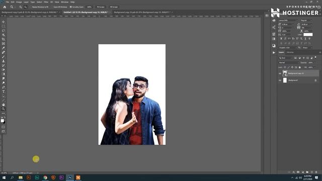322x181 pixels.
Task: Open the layer fx styles button
Action: pyautogui.click(x=294, y=172)
